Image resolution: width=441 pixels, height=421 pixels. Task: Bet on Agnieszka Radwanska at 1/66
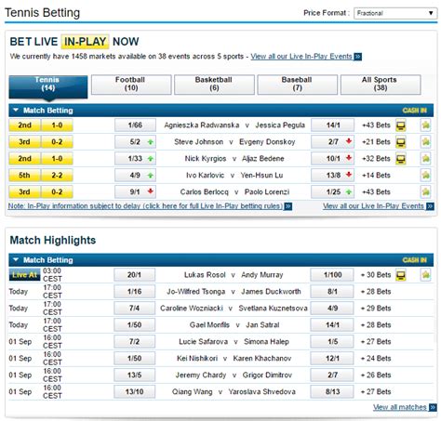pos(135,125)
